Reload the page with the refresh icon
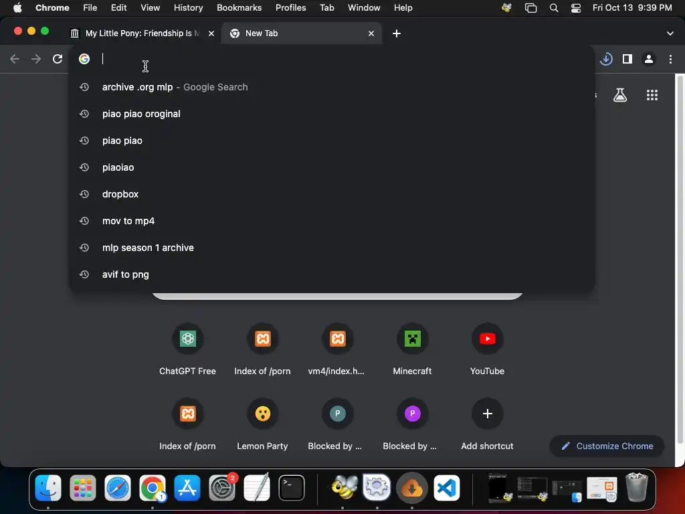Viewport: 685px width, 514px height. pyautogui.click(x=58, y=59)
